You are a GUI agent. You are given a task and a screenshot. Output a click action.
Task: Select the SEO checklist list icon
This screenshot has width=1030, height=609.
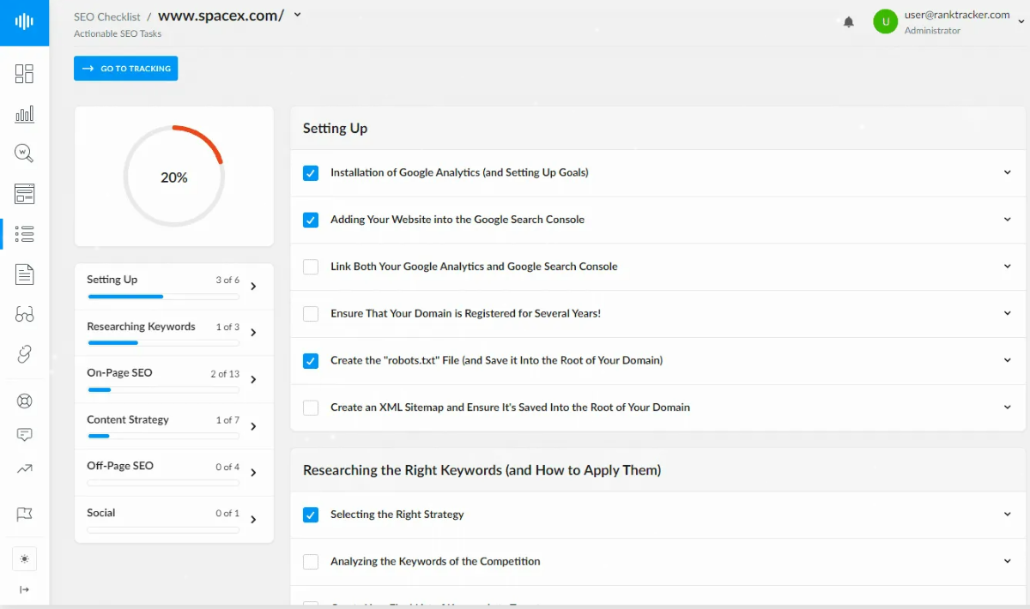[x=24, y=233]
